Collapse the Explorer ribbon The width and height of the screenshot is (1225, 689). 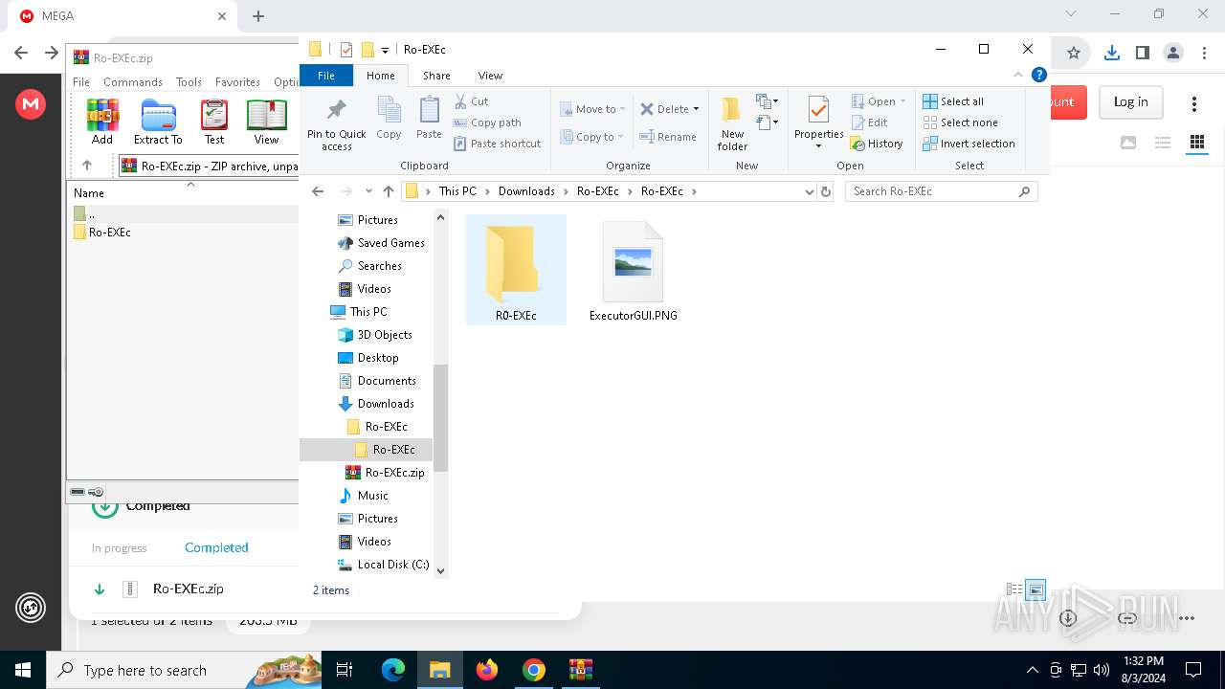1019,75
